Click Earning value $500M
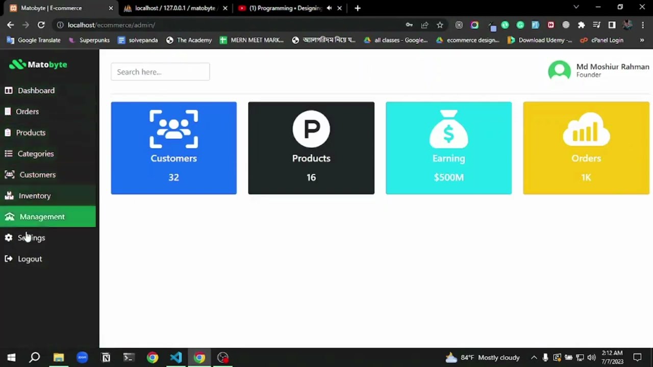 [x=448, y=177]
